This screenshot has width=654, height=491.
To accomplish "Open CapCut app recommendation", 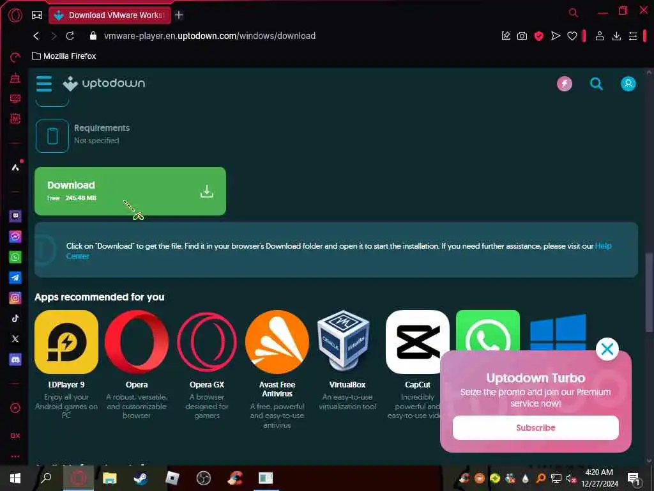I will [418, 342].
